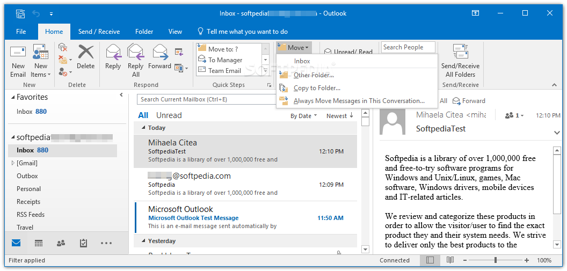This screenshot has height=271, width=567.
Task: Expand the message header chevron
Action: pos(557,133)
